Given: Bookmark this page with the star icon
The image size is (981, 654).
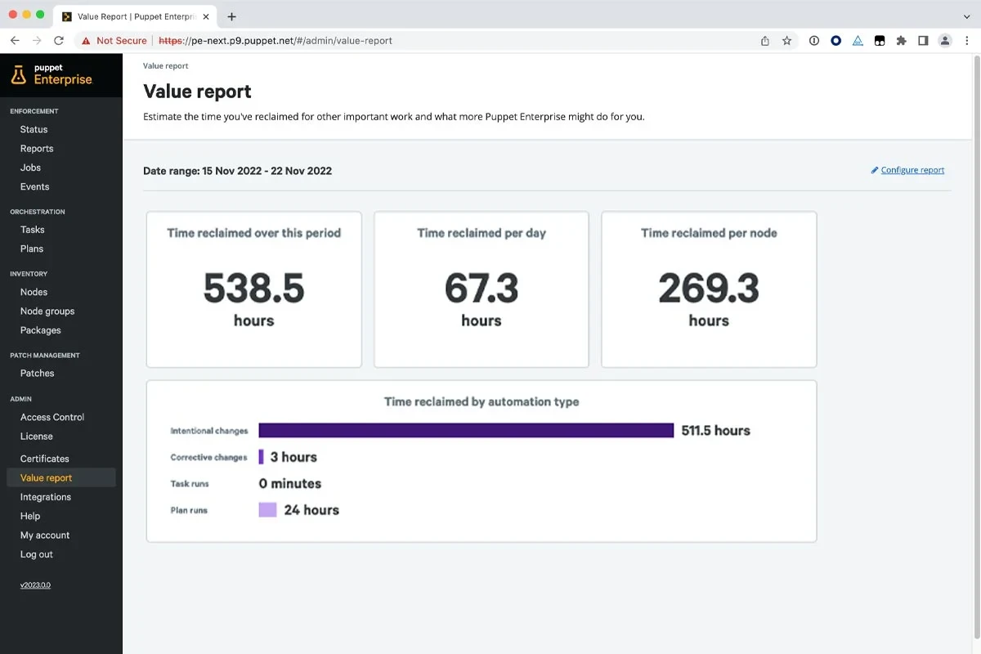Looking at the screenshot, I should click(x=786, y=40).
